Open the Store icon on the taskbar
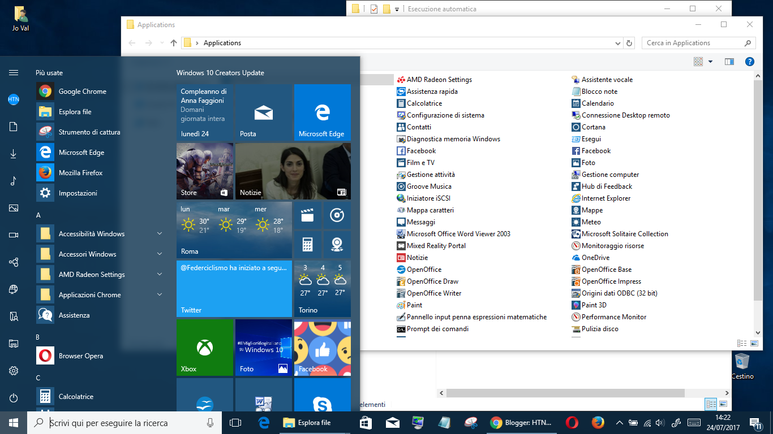 pyautogui.click(x=366, y=423)
